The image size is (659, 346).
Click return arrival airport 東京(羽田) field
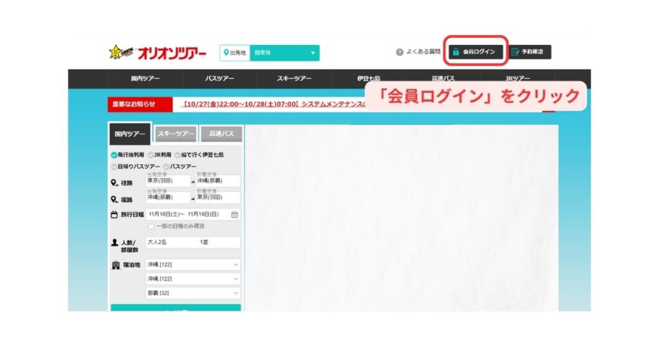(218, 197)
